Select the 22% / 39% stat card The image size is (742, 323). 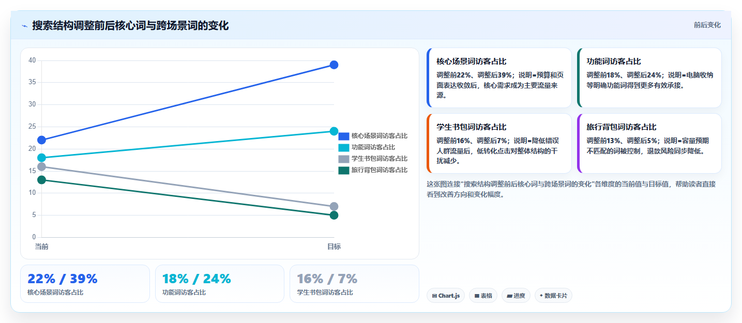[85, 284]
